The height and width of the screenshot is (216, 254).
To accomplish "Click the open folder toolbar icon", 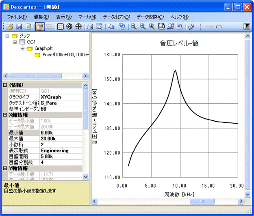I will (10, 27).
